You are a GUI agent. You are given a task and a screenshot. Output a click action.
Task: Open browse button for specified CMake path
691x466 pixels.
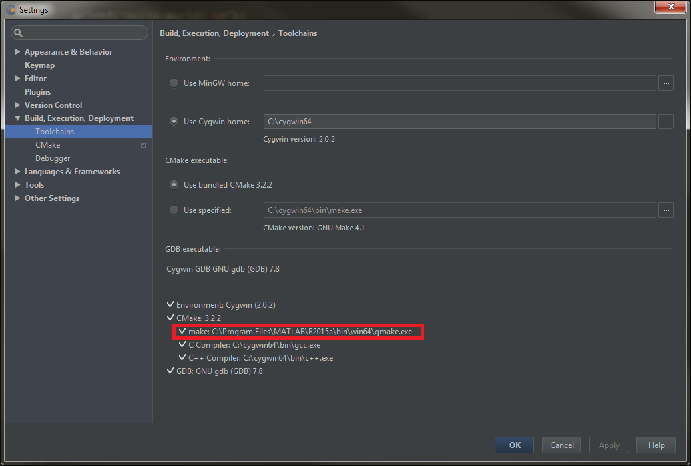coord(666,210)
